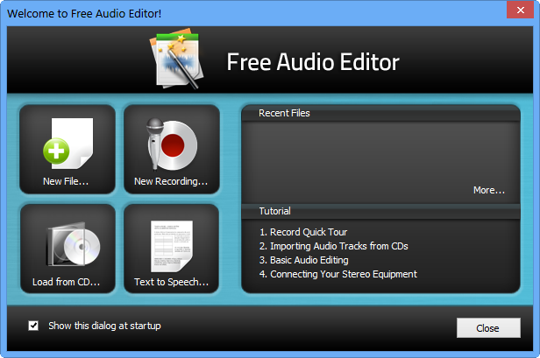Image resolution: width=540 pixels, height=358 pixels.
Task: Click the New File... label
Action: (66, 181)
